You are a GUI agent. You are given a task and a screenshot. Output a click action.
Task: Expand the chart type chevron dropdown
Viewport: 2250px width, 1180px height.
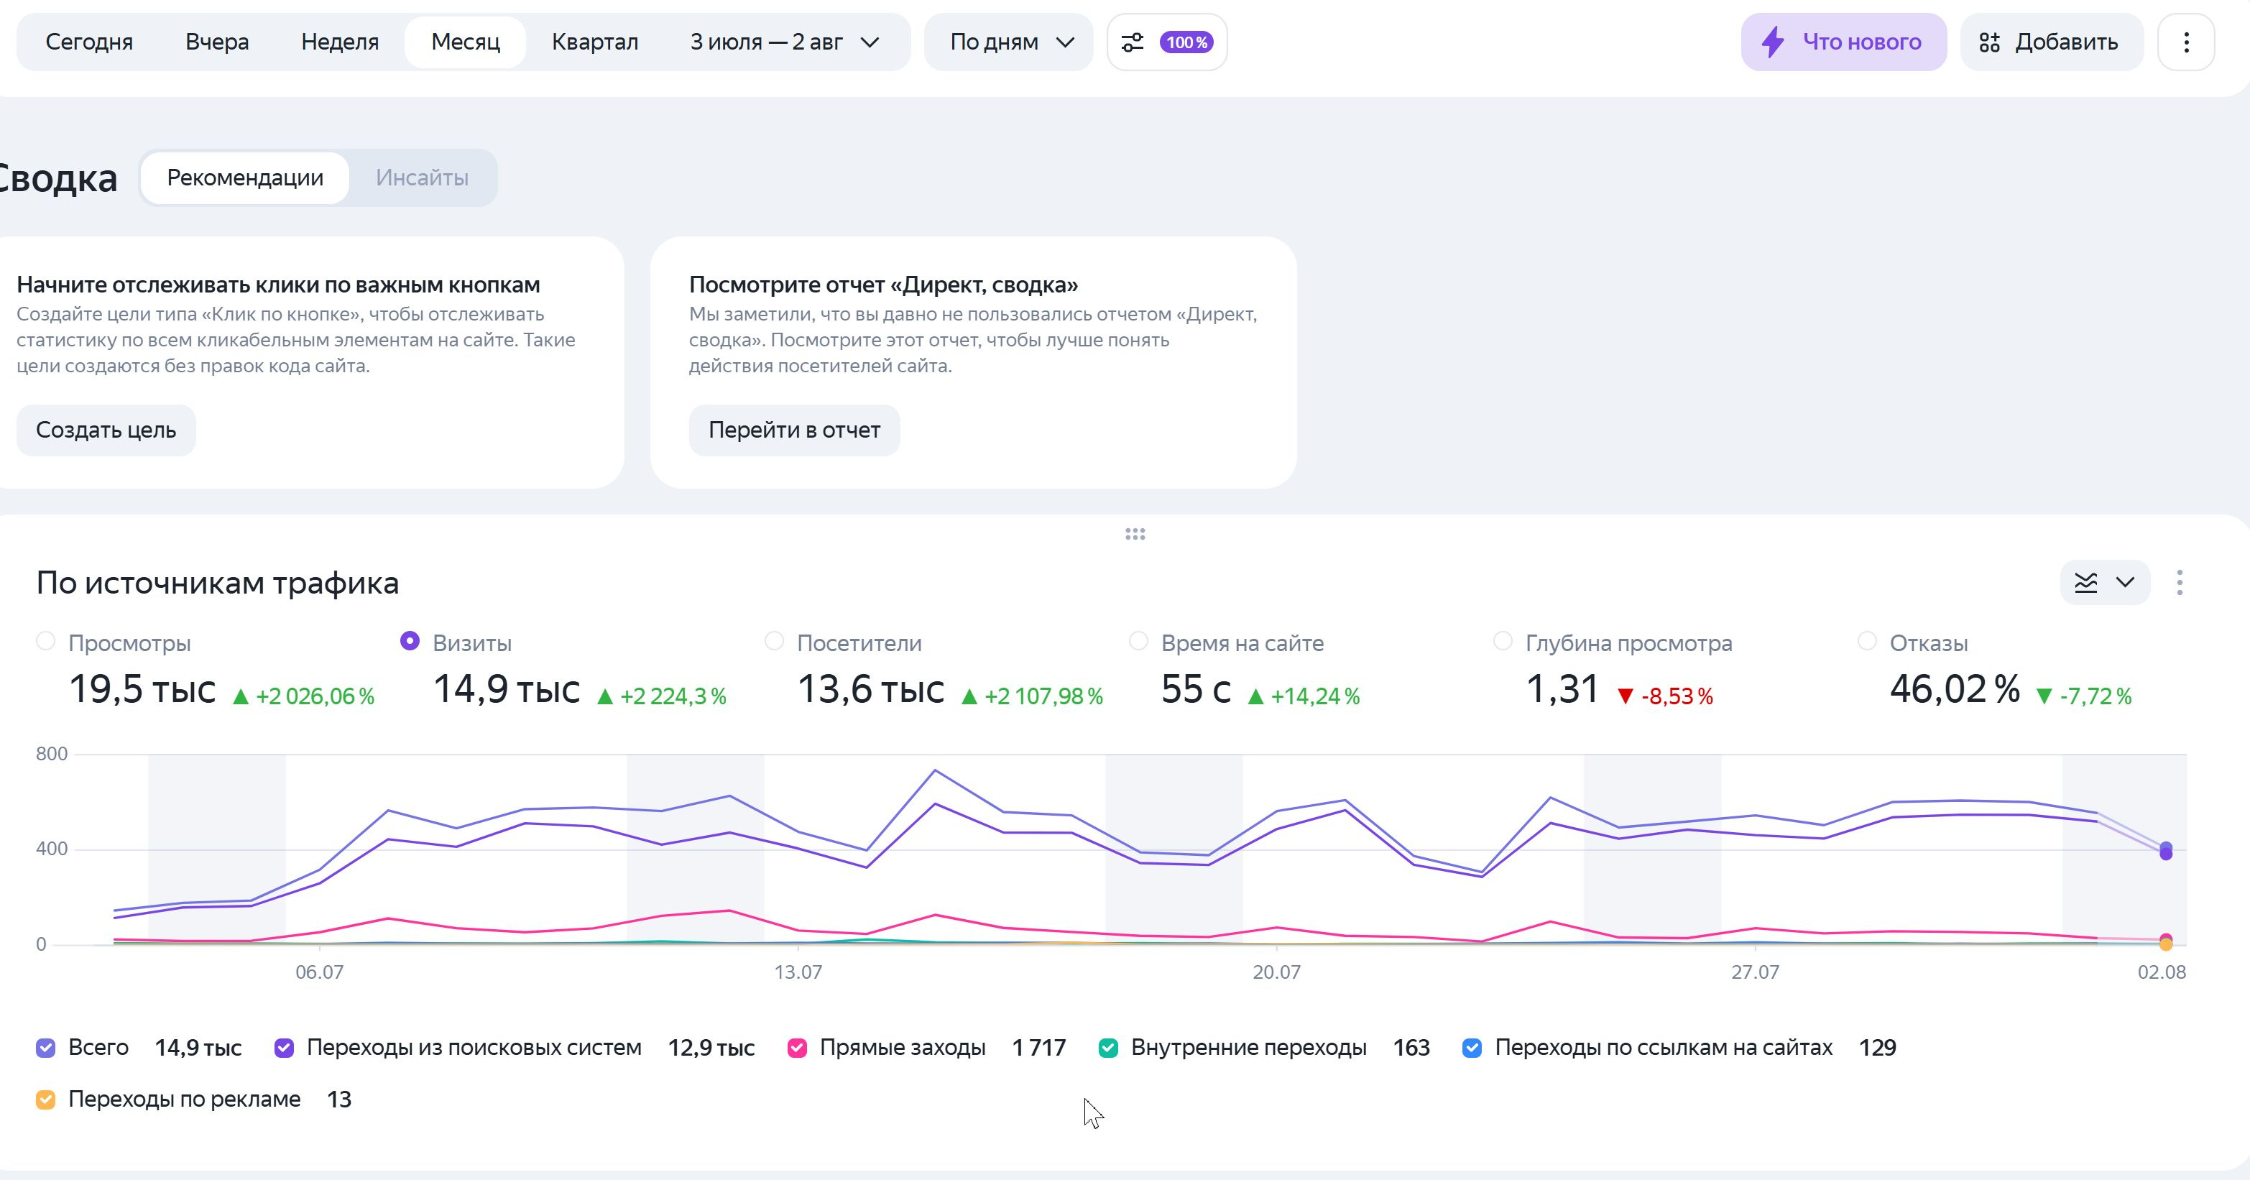(x=2125, y=583)
